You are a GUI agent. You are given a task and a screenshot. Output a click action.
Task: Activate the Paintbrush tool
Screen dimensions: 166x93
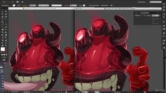pos(6,22)
